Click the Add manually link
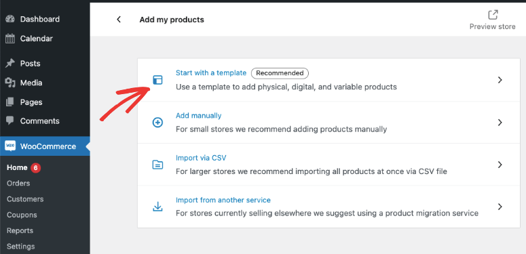This screenshot has height=254, width=526. (199, 115)
